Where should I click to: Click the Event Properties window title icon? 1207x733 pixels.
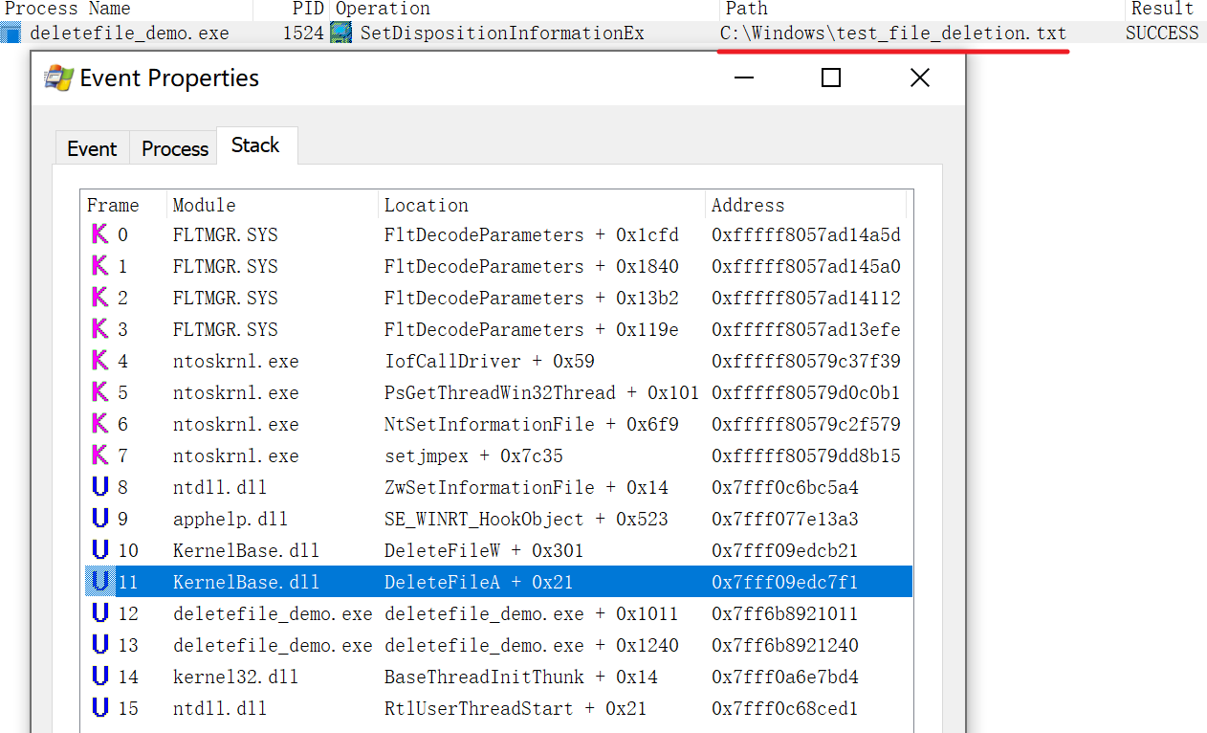point(59,78)
